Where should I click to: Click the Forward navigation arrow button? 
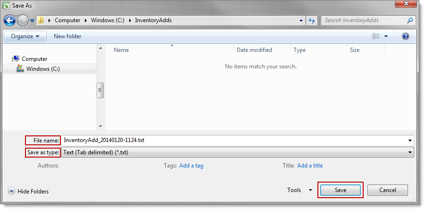pos(22,20)
